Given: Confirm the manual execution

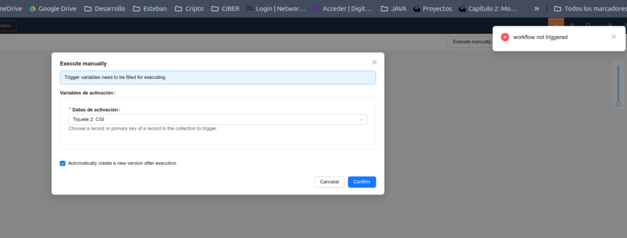Looking at the screenshot, I should 362,182.
